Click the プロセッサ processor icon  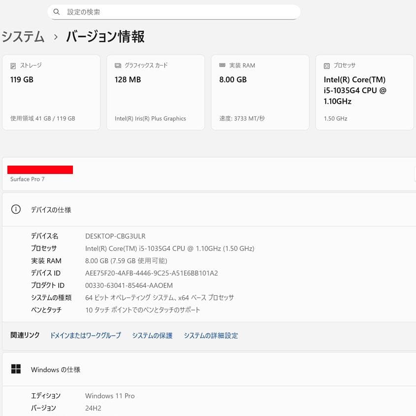click(326, 65)
